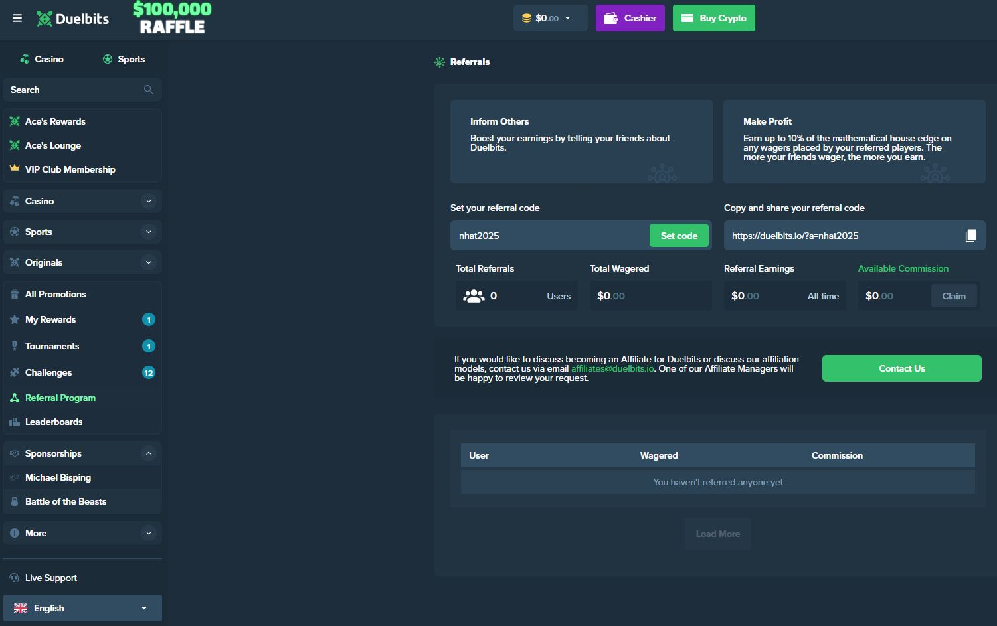Switch to the Casino tab
The height and width of the screenshot is (626, 997).
42,59
